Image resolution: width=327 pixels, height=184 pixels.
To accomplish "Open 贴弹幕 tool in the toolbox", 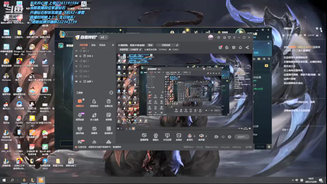I will pyautogui.click(x=108, y=117).
